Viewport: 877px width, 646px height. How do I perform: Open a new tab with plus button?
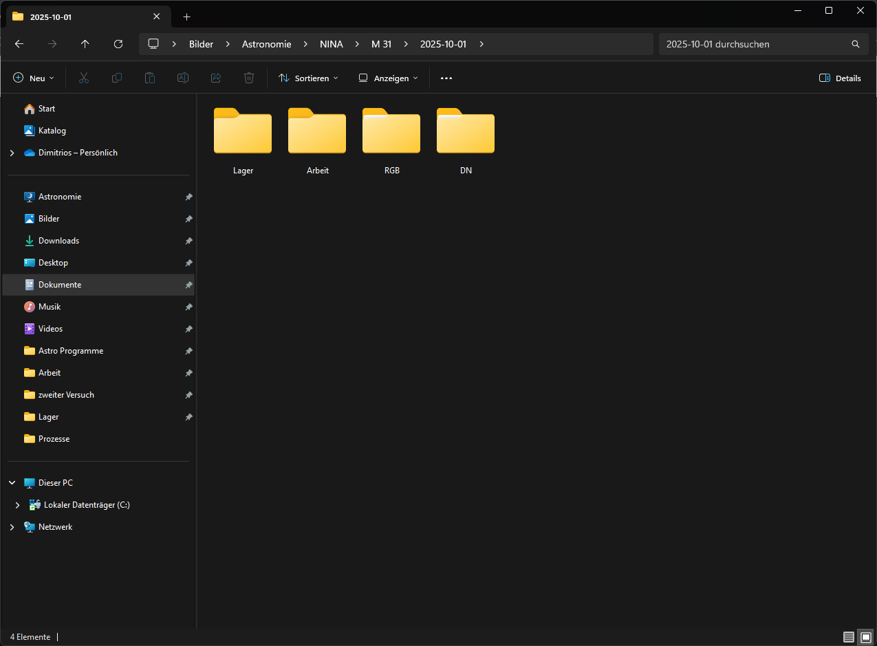click(x=186, y=17)
